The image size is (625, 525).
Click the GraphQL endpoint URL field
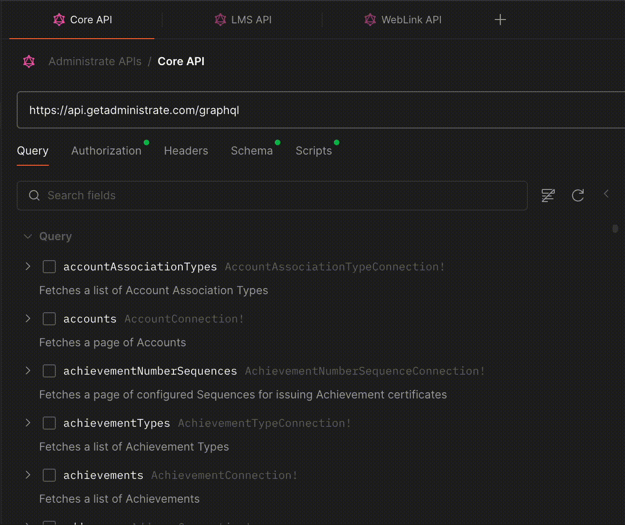pyautogui.click(x=321, y=110)
